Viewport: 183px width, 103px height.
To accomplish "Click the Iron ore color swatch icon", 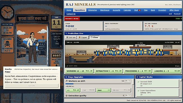I will pyautogui.click(x=67, y=37).
